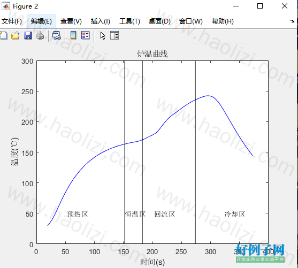Toggle the Edit Plot arrow tool
Screen dimensions: 298x268
(103, 35)
